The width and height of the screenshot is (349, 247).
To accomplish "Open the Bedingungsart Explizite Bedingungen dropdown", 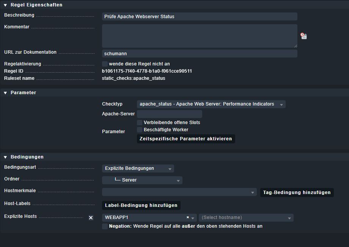I will pyautogui.click(x=138, y=168).
